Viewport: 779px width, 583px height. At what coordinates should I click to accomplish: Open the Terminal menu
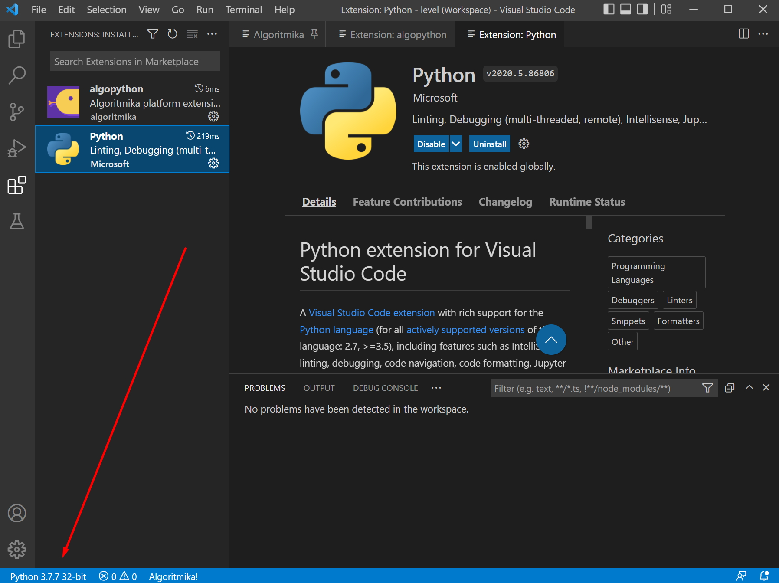pos(244,10)
